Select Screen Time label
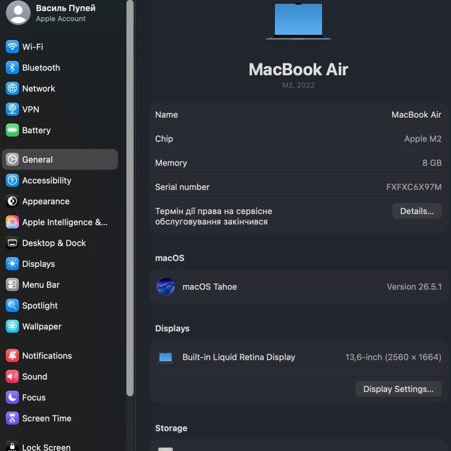Viewport: 451px width, 451px height. [47, 418]
